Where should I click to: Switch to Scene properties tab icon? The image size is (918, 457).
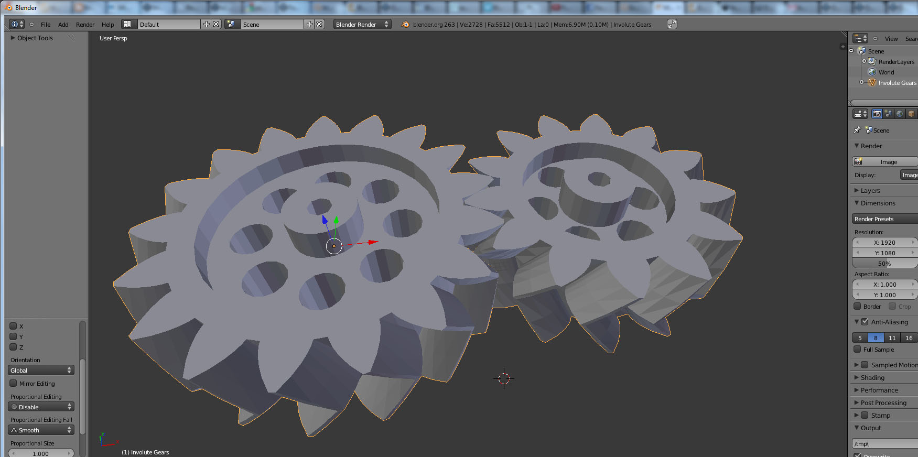coord(889,114)
